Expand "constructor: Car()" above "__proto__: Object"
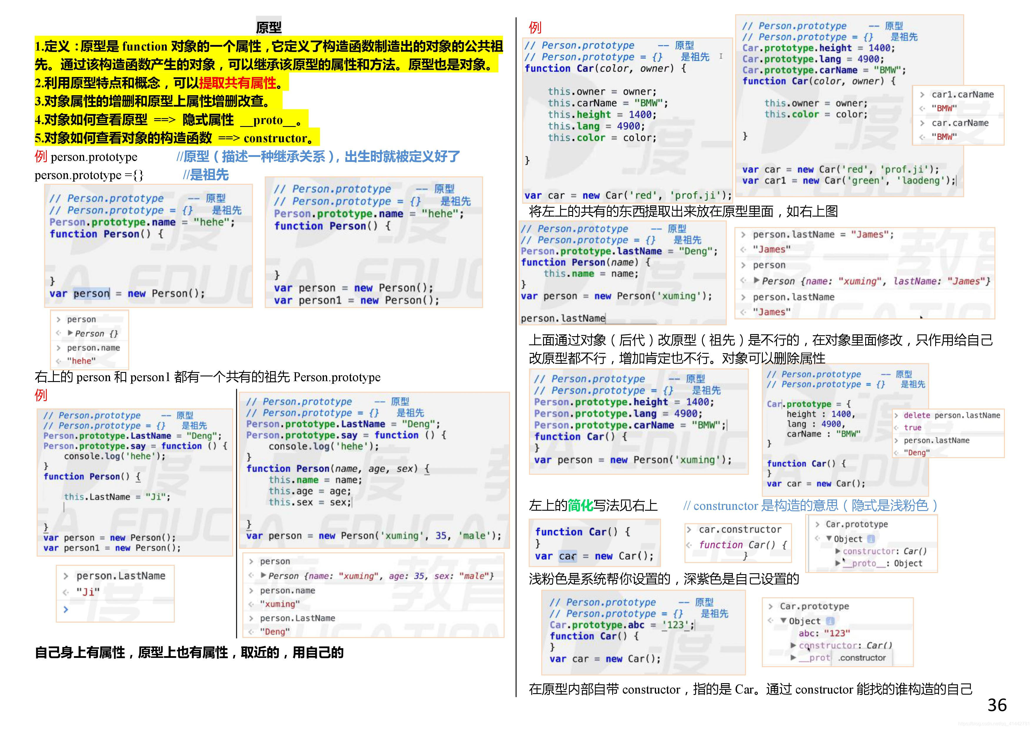The width and height of the screenshot is (1032, 729). point(838,551)
